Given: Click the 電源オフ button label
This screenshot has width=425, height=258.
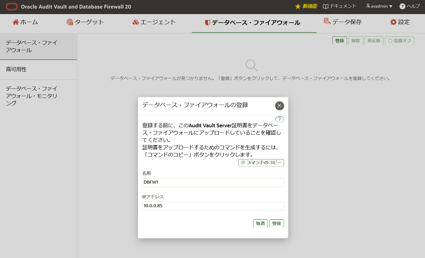Looking at the screenshot, I should click(x=402, y=41).
